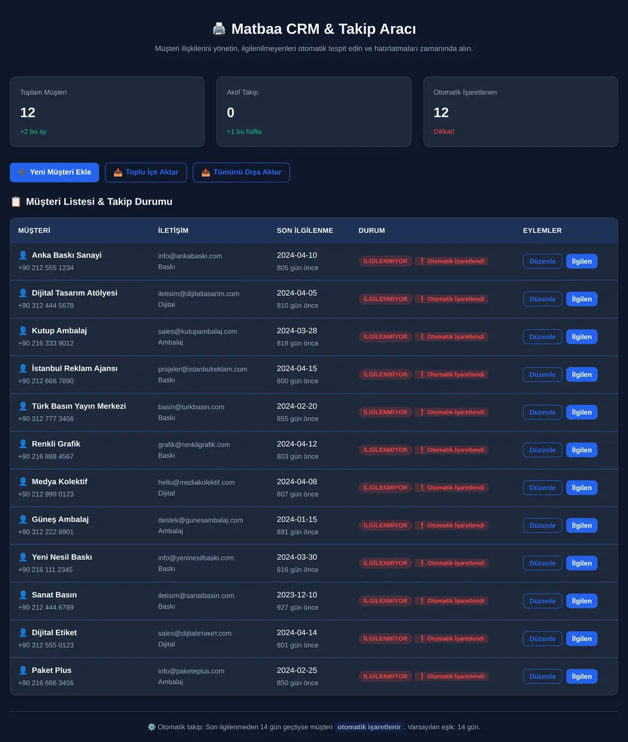Edit Anka Baskı Sanayi with Düzenle

543,261
